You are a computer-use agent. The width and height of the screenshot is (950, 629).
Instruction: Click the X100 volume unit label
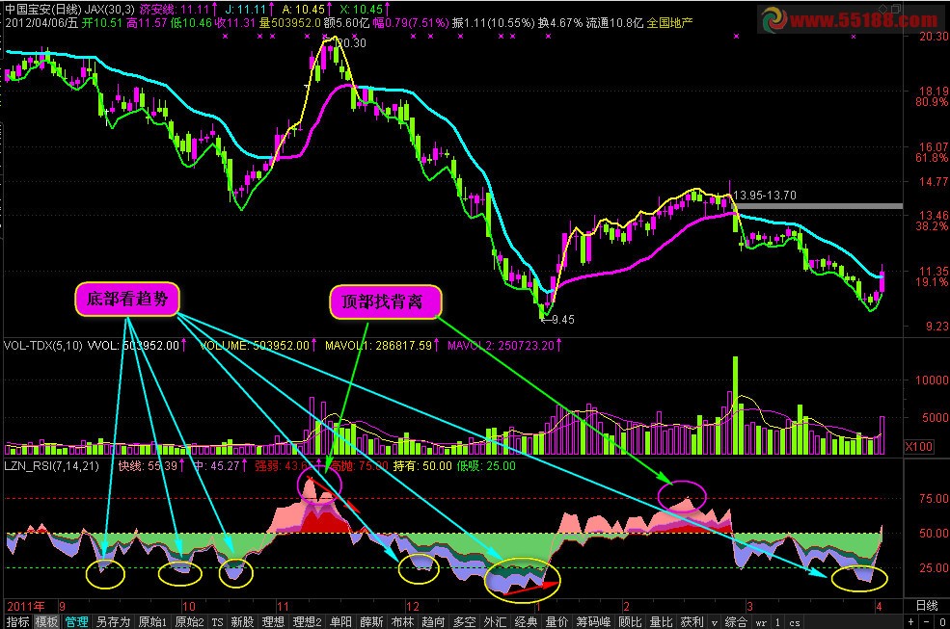pyautogui.click(x=918, y=447)
